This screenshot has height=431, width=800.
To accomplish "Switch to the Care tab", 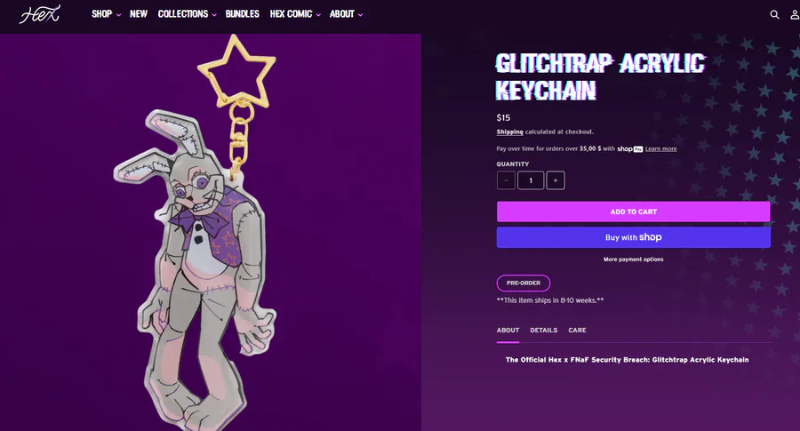I will [x=577, y=331].
